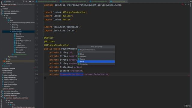Viewport: 192px width, 108px height.
Task: Click the collapse all icon in Project toolbar
Action: click(x=26, y=1)
